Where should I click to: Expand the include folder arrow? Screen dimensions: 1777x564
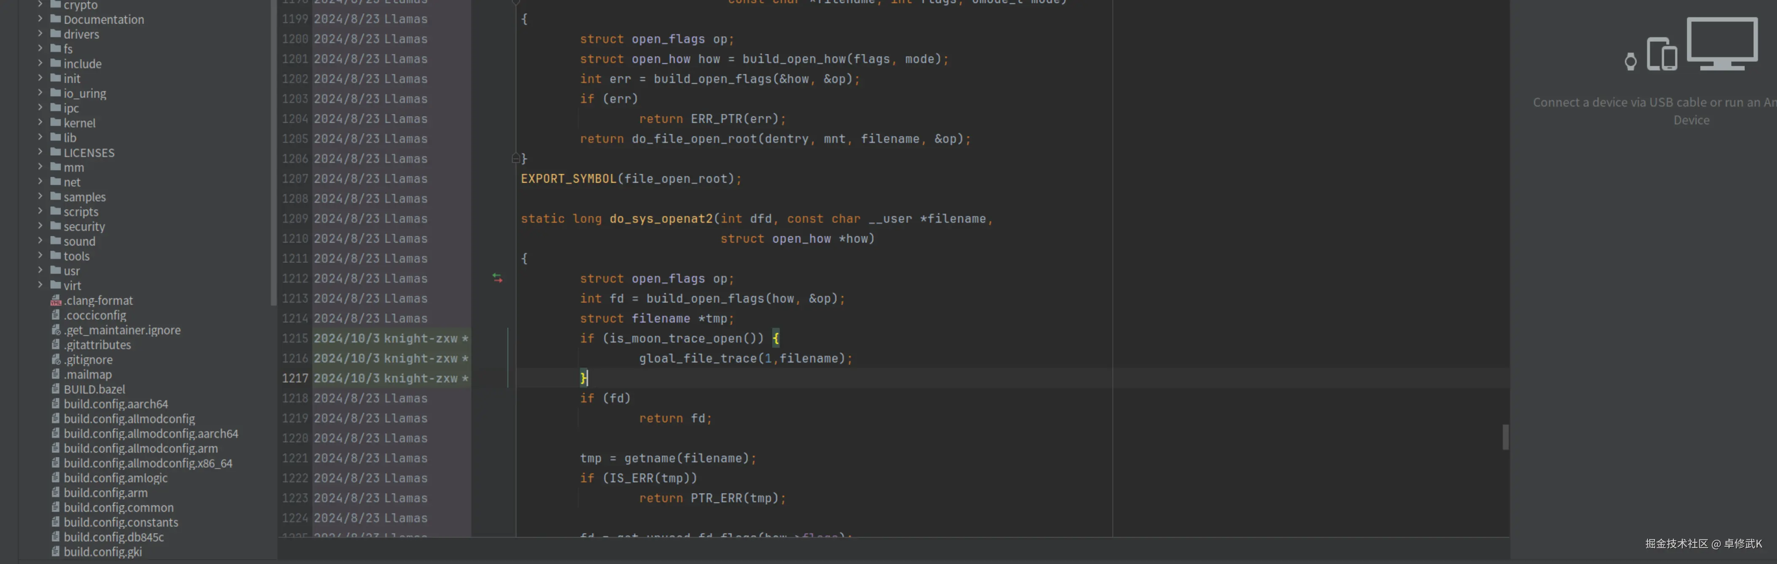click(40, 64)
